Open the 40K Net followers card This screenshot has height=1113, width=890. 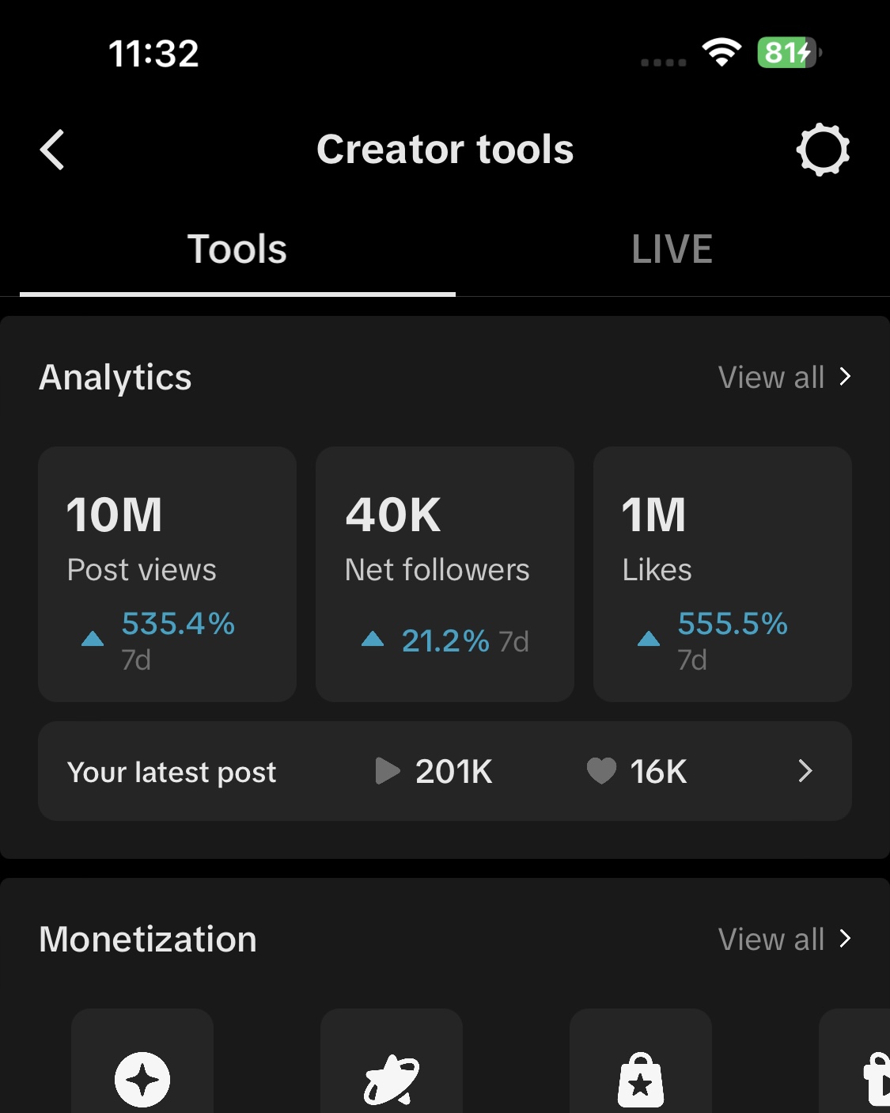pos(445,574)
